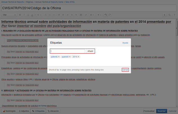Open the editor help question icon
Screen dimensions: 178x114
click(174, 15)
